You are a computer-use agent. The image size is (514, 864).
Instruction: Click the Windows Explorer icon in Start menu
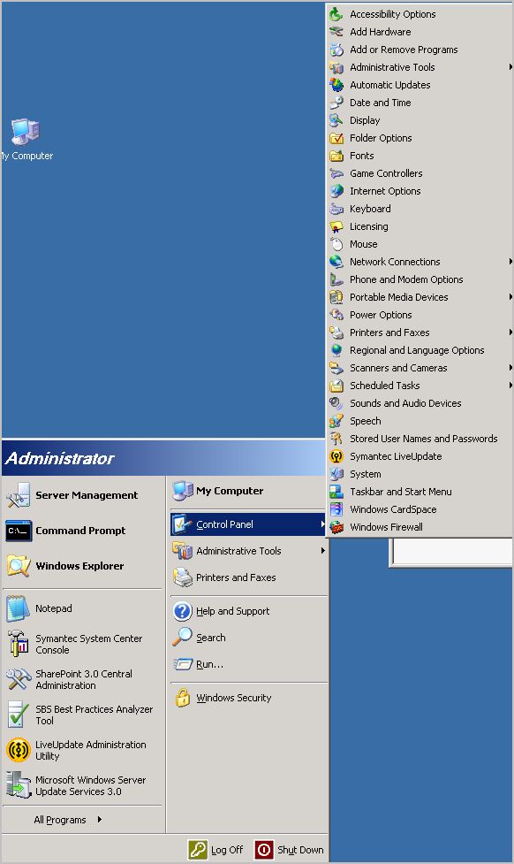(x=19, y=566)
